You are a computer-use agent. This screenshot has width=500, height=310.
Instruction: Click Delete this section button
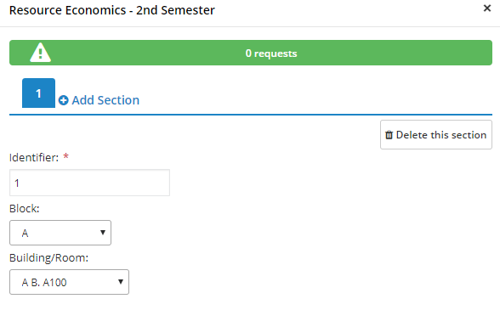point(436,135)
